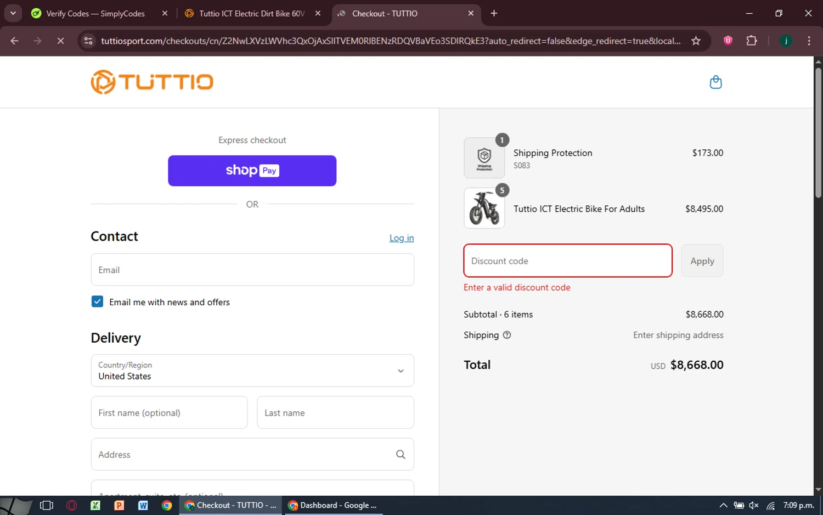Click the Log in link
This screenshot has width=823, height=515.
click(402, 238)
